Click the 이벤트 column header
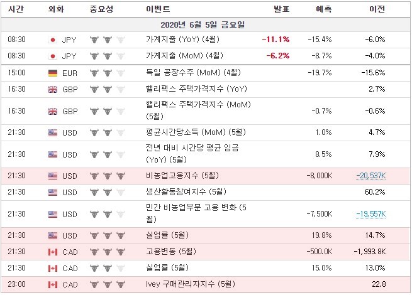 [158, 9]
